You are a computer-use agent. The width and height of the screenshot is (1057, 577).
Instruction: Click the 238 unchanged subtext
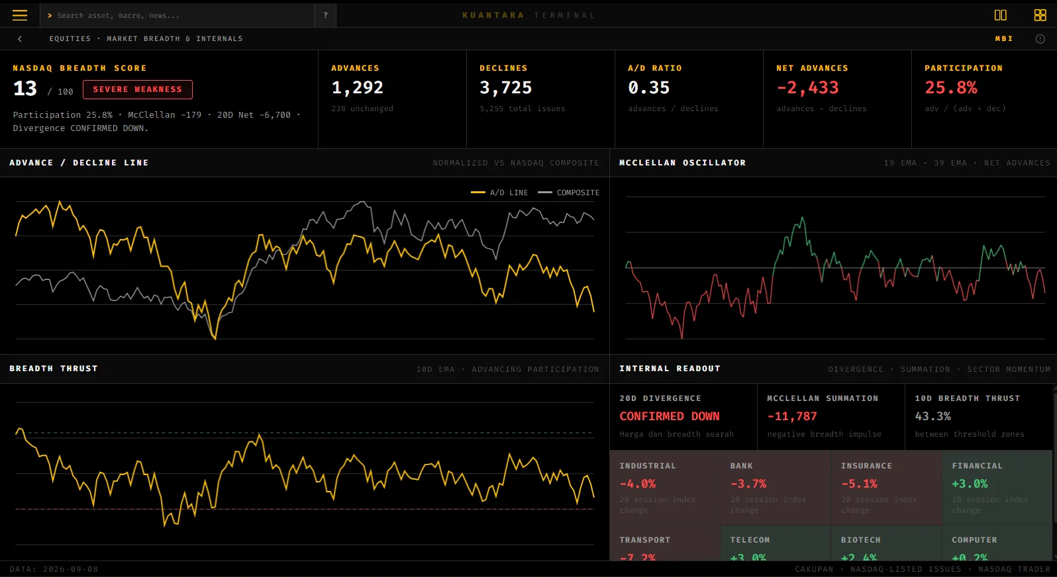coord(362,109)
